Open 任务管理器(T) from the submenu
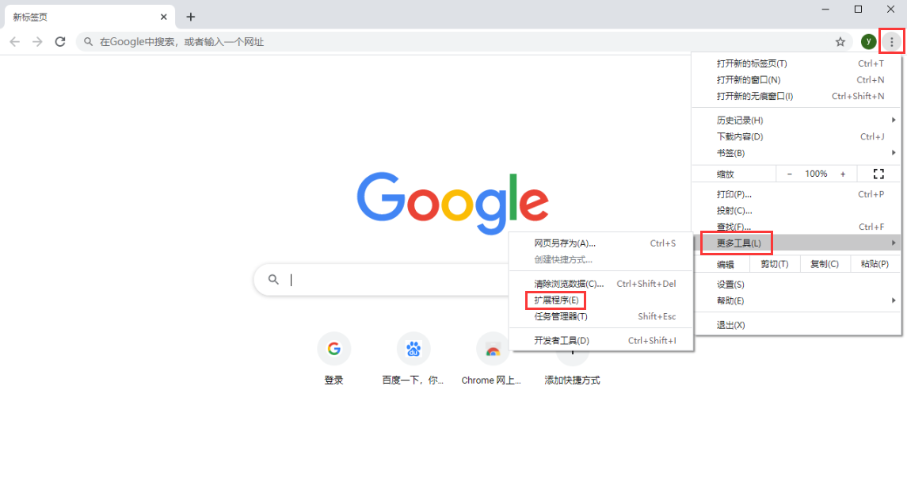Screen dimensions: 907x501 click(x=601, y=316)
